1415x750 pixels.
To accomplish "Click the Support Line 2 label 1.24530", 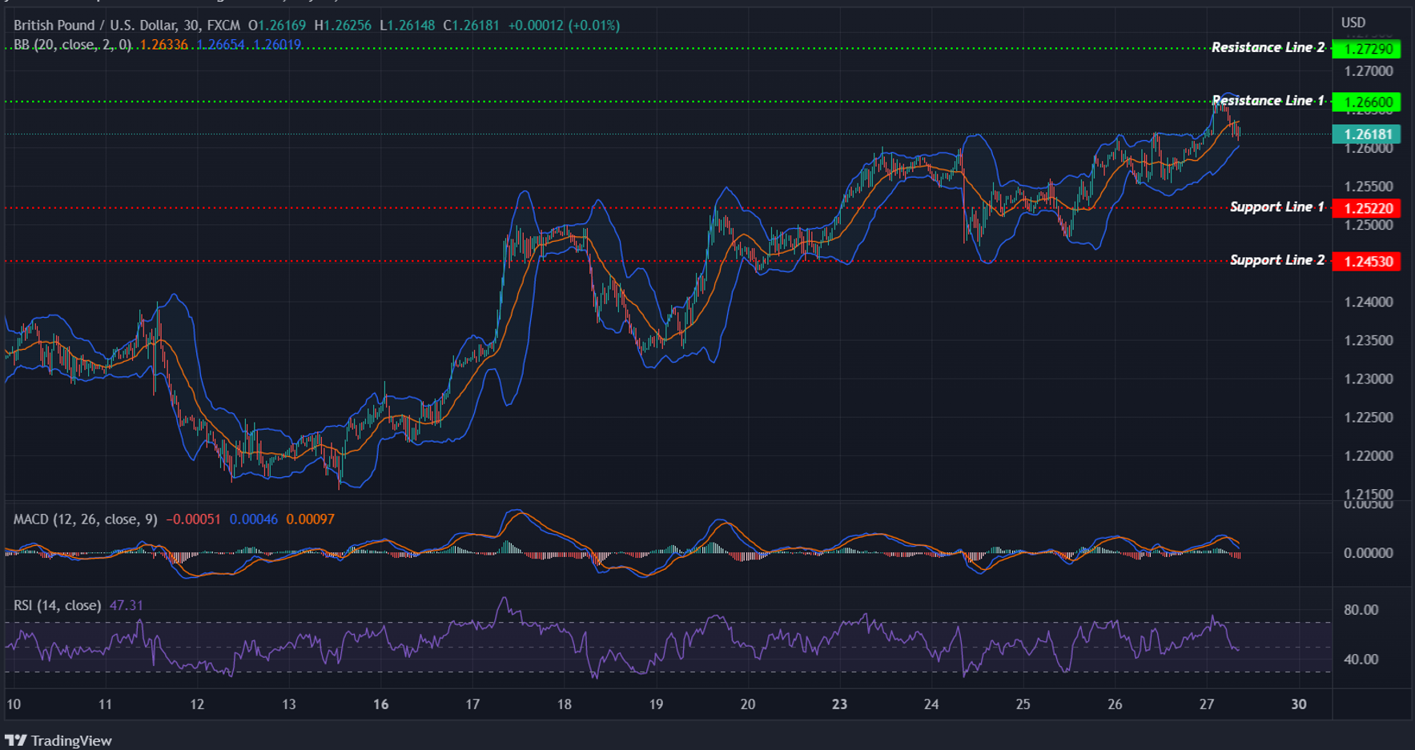I will point(1366,261).
